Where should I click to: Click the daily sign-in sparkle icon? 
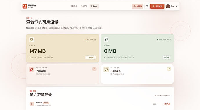pos(32,70)
